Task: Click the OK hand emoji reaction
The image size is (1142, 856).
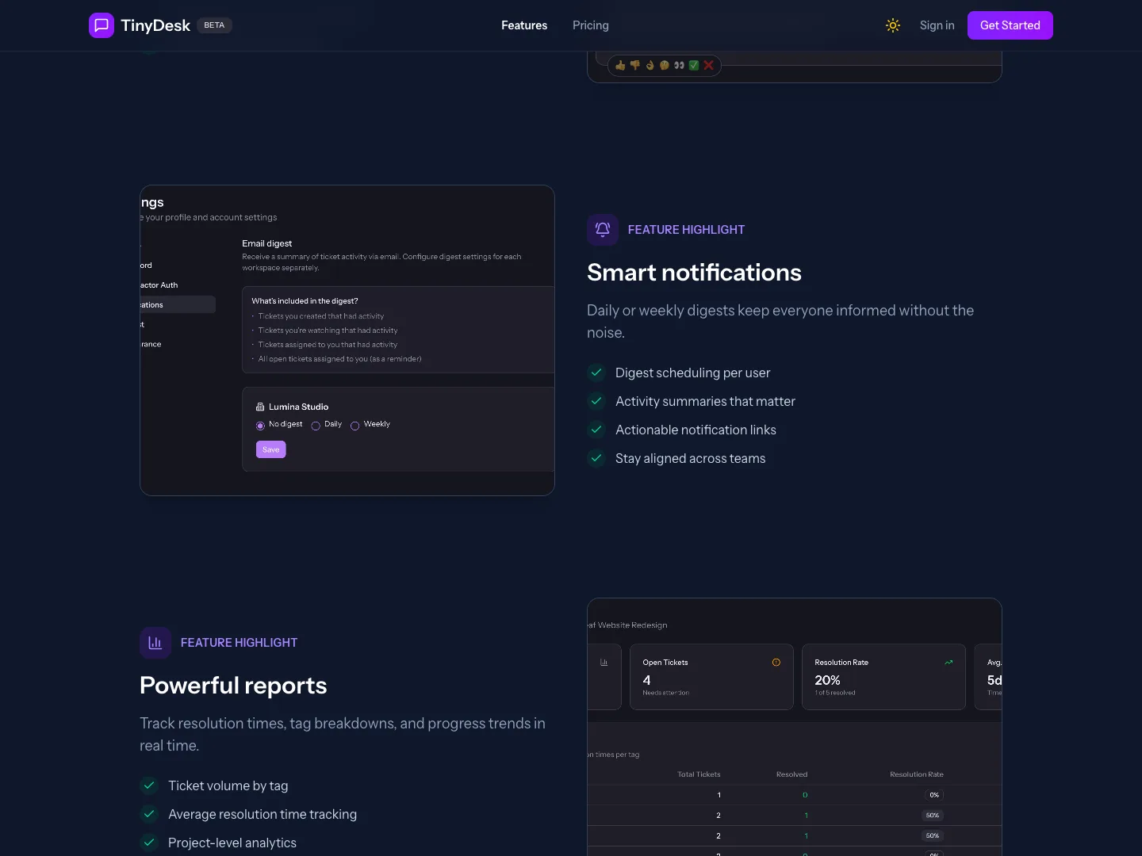Action: click(x=650, y=66)
